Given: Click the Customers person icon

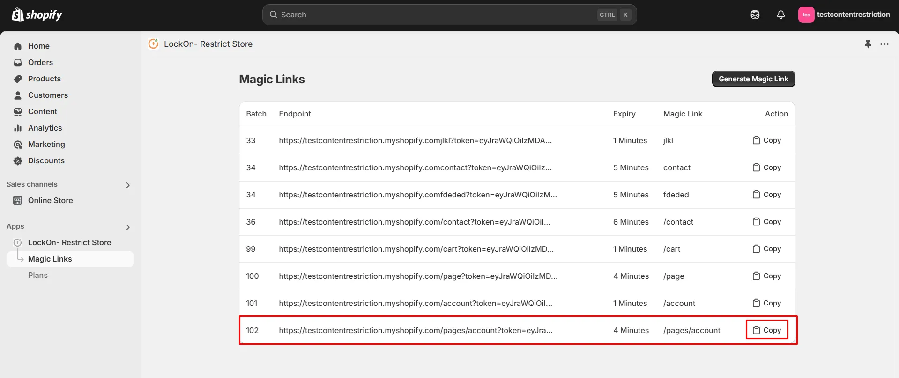Looking at the screenshot, I should (18, 95).
